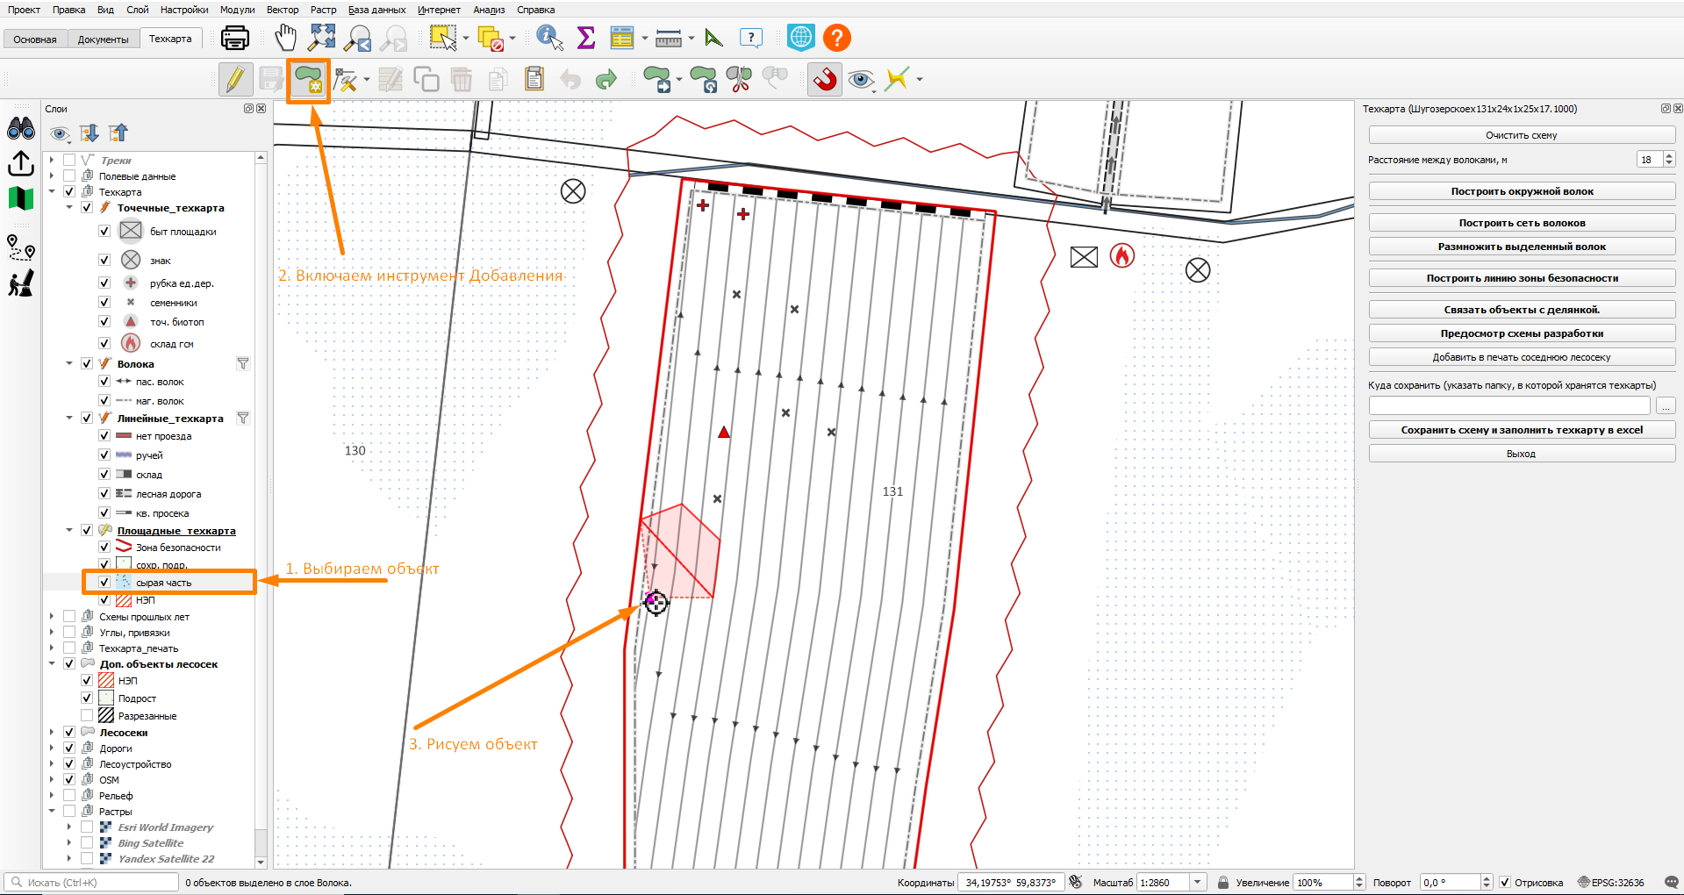
Task: Click the Искать (Ctrl+K) search field
Action: (91, 882)
